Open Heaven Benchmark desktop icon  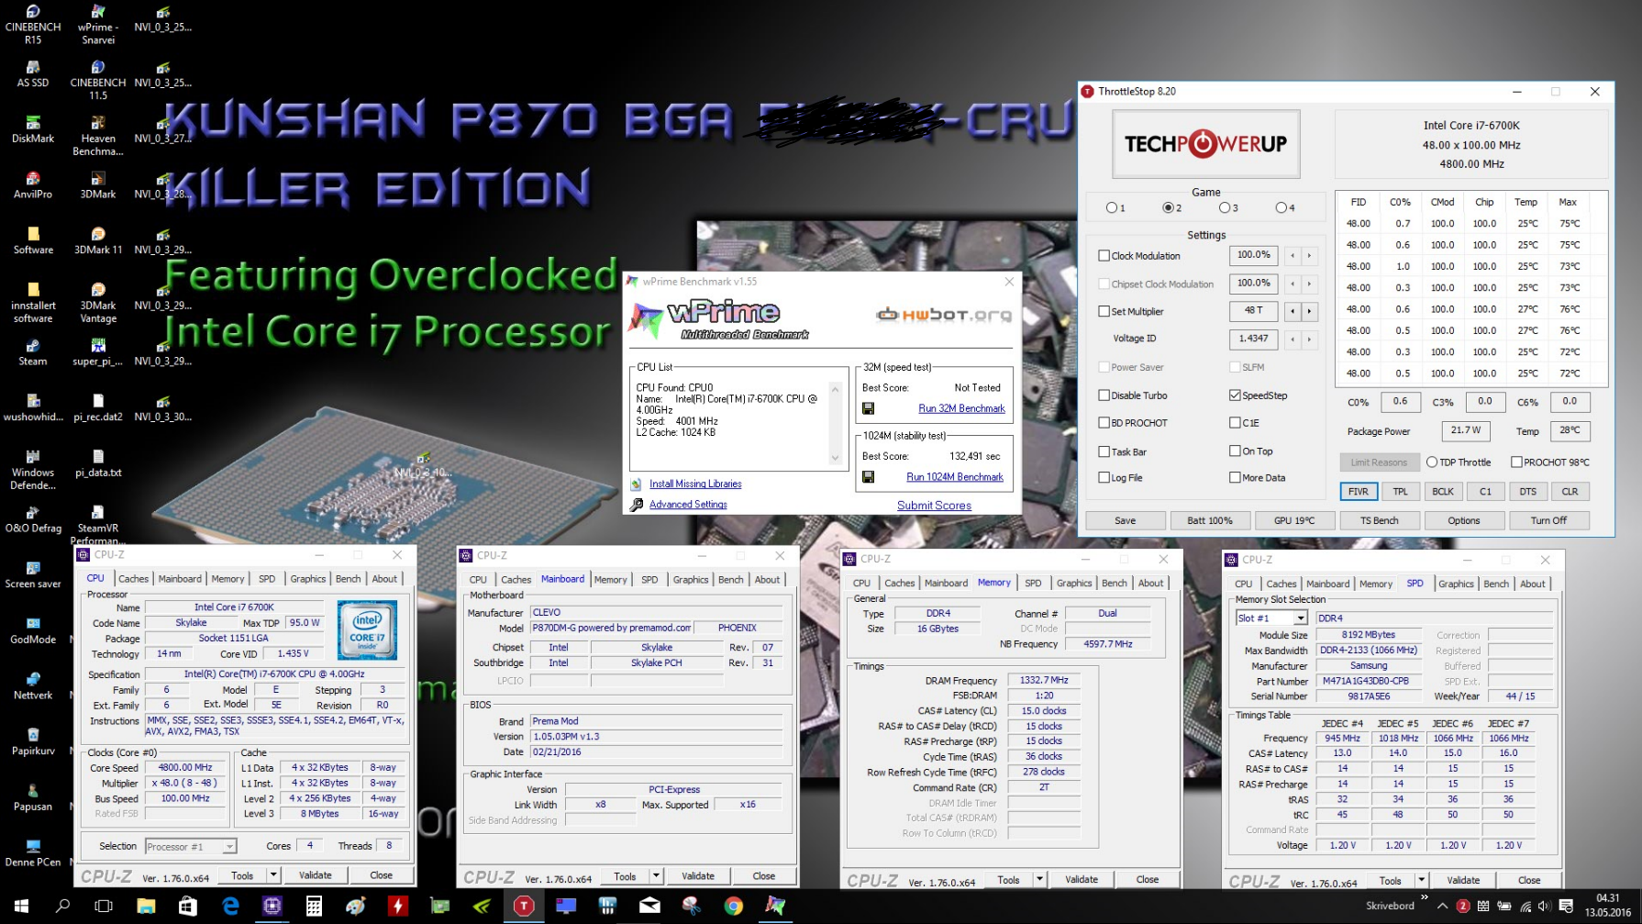[x=98, y=137]
